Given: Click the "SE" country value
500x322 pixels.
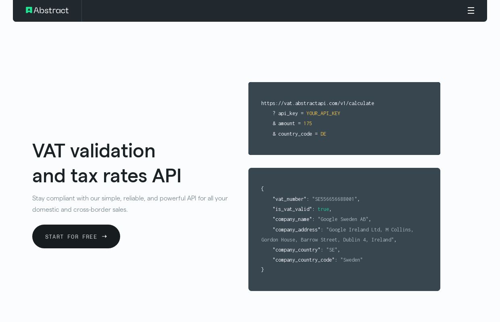Looking at the screenshot, I should pyautogui.click(x=332, y=250).
